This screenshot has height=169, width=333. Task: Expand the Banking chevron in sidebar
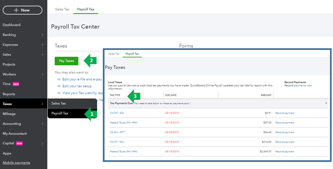click(42, 35)
